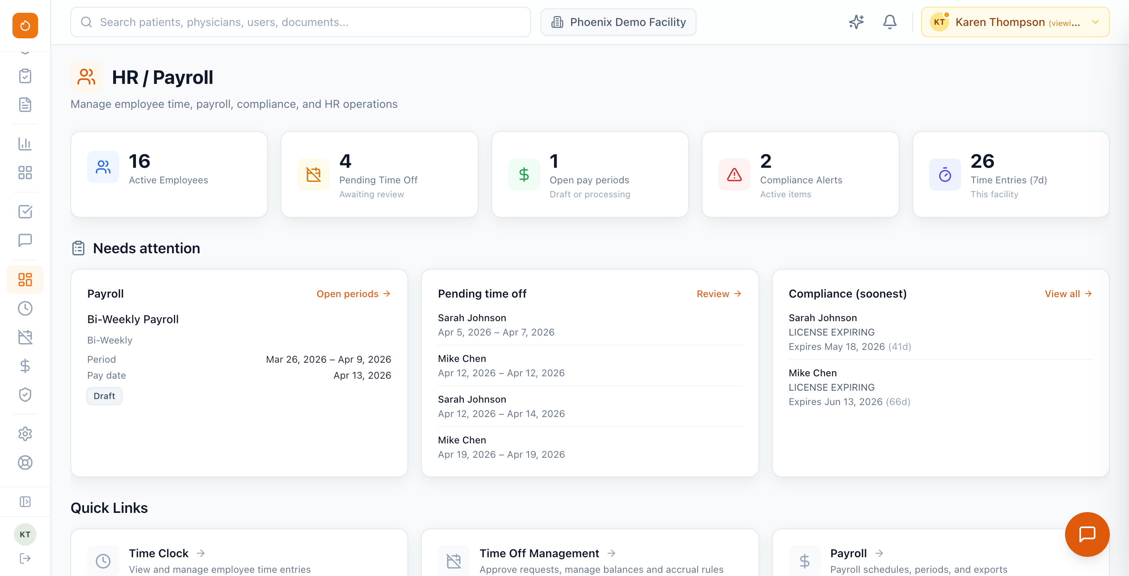The height and width of the screenshot is (576, 1129).
Task: Select the highlighted HR dashboard grid icon
Action: (25, 279)
